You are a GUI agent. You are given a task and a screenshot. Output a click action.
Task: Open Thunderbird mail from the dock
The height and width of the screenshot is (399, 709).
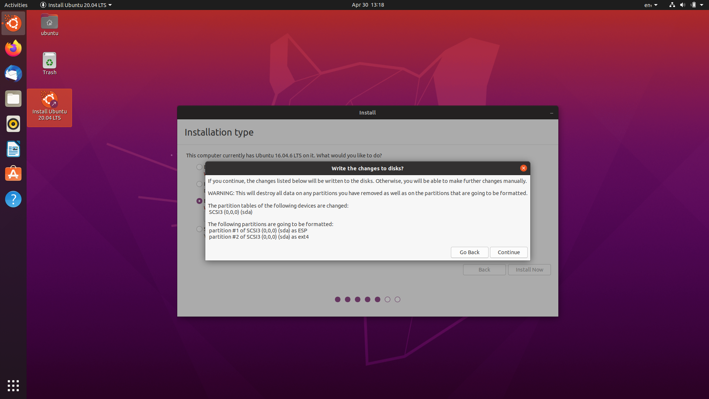click(x=13, y=74)
